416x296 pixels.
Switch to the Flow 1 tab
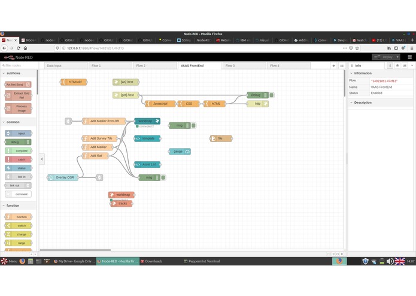(x=110, y=65)
